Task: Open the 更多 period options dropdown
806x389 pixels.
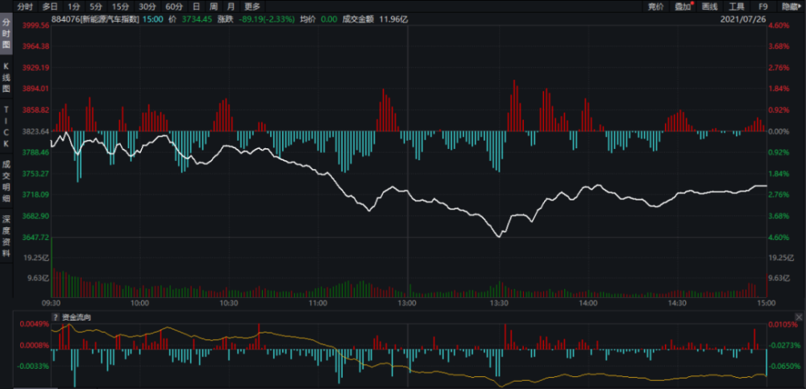Action: (251, 6)
